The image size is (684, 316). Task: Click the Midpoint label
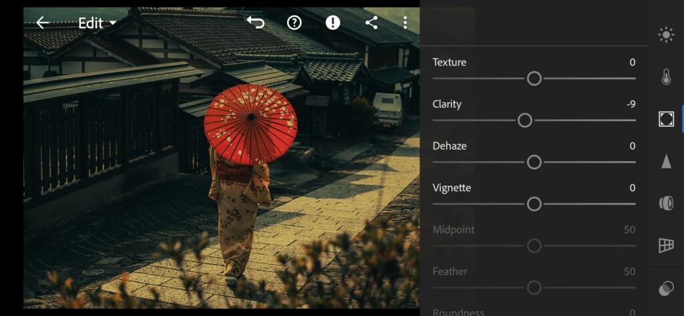click(454, 230)
